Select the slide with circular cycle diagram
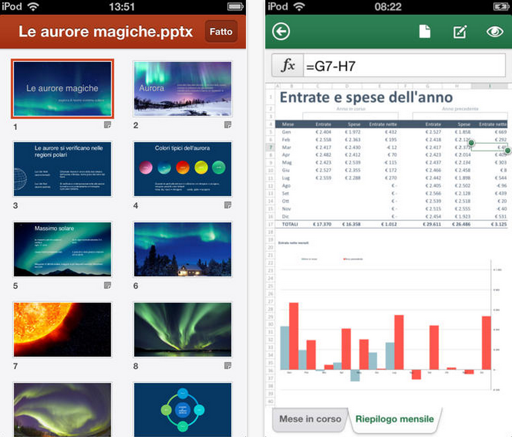This screenshot has width=512, height=437. pos(183,410)
